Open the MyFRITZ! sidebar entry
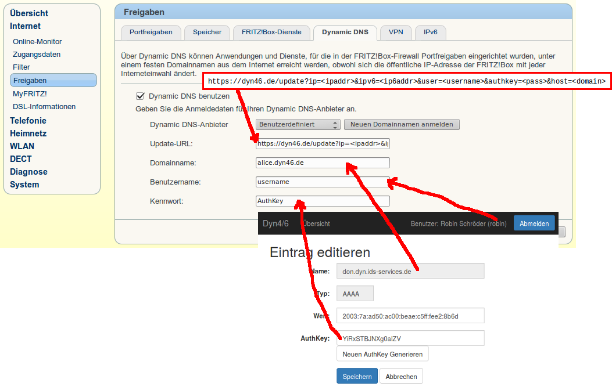 (30, 93)
